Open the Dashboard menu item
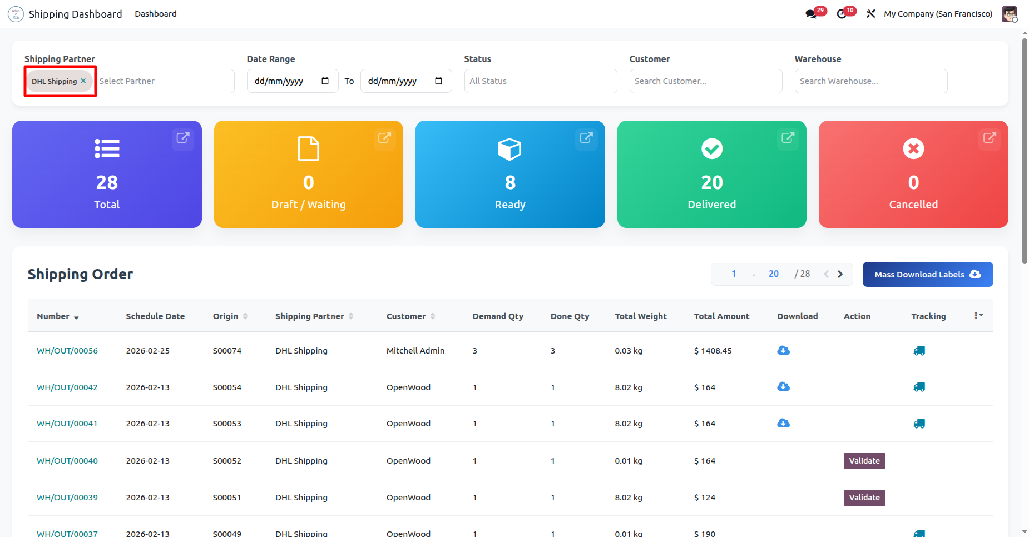This screenshot has width=1029, height=537. click(x=156, y=14)
